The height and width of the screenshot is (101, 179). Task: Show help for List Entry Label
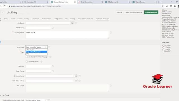coord(111,33)
